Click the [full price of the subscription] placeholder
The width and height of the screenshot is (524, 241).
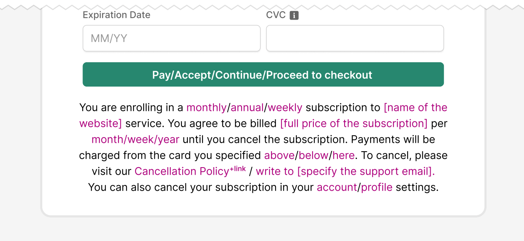pos(354,123)
